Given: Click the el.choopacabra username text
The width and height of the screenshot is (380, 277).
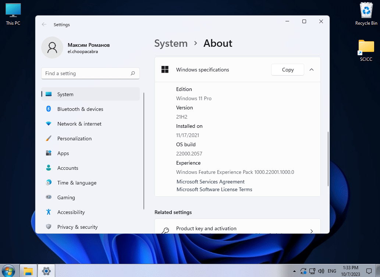Looking at the screenshot, I should click(x=83, y=52).
